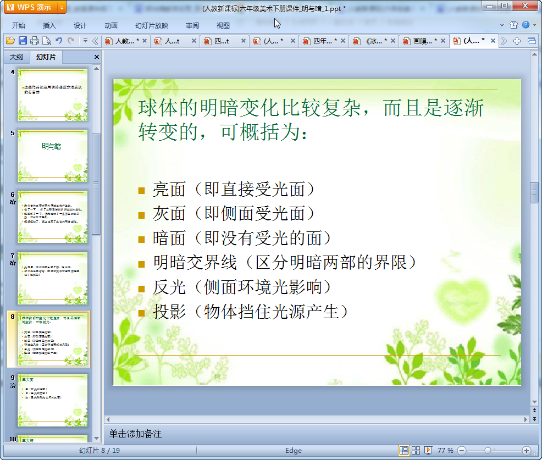Image resolution: width=542 pixels, height=460 pixels.
Task: Click the greyed-out redo arrow
Action: (71, 41)
